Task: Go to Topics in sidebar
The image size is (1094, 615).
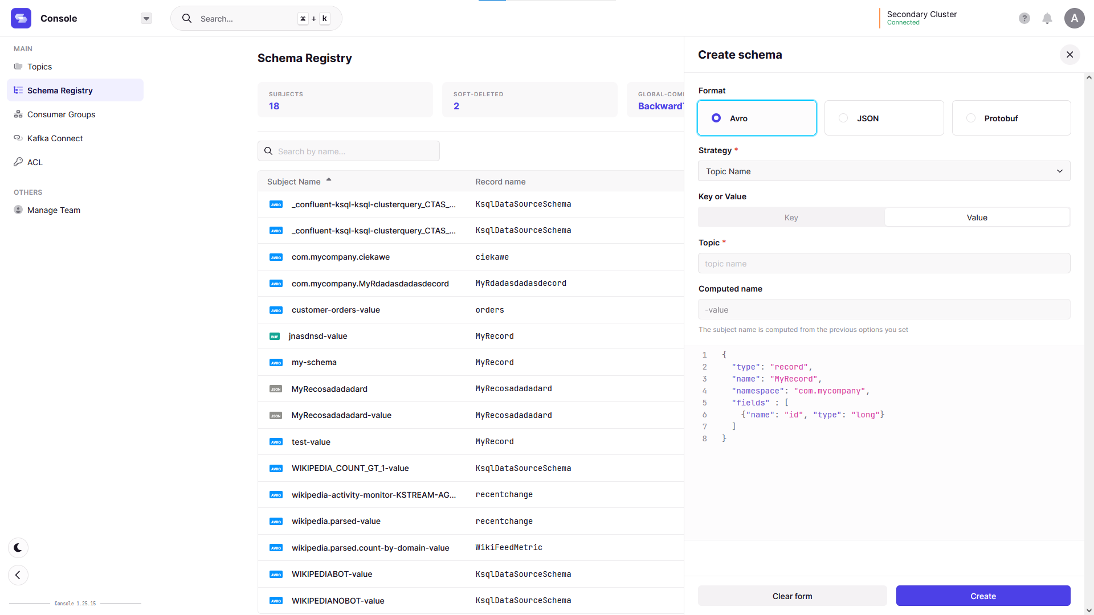Action: pos(75,67)
